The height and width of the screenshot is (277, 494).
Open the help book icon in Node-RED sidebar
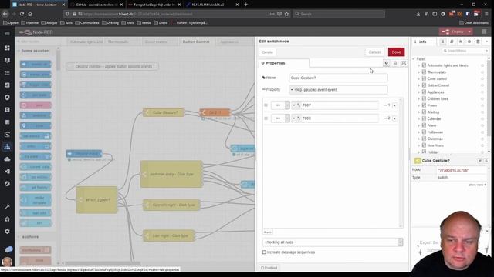(452, 42)
